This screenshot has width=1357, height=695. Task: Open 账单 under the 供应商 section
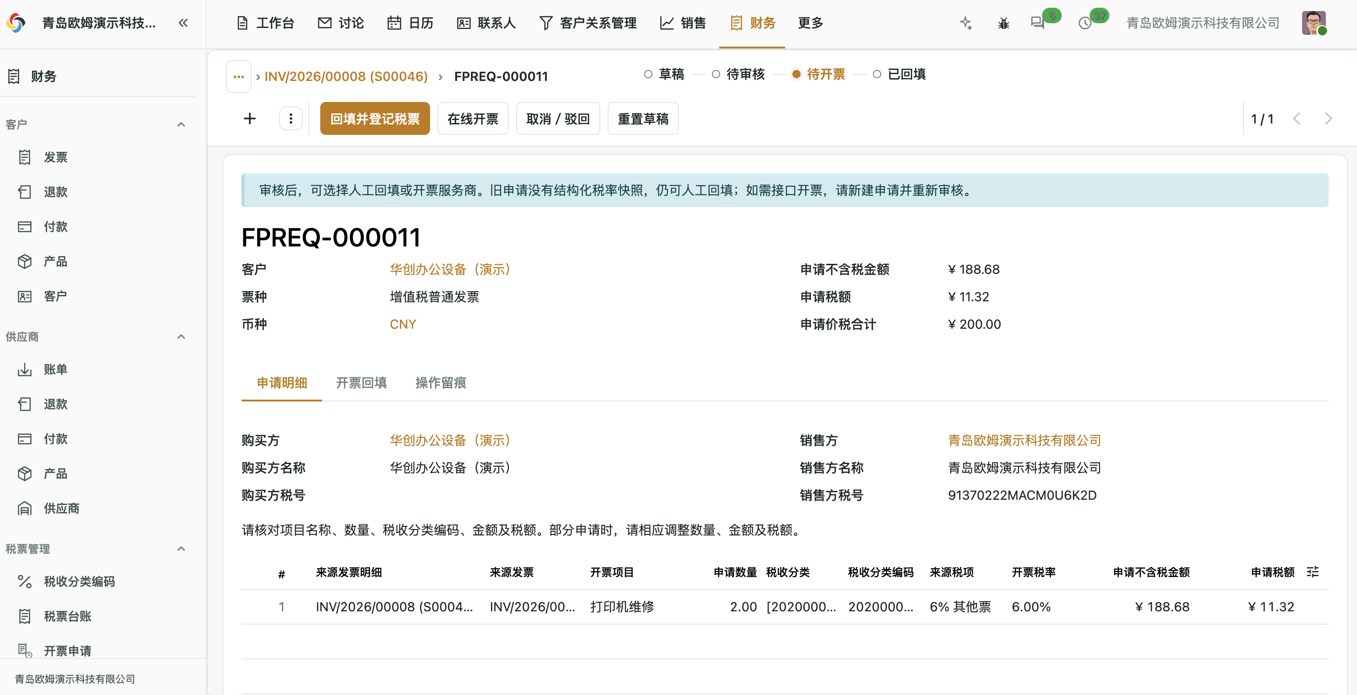click(x=55, y=369)
